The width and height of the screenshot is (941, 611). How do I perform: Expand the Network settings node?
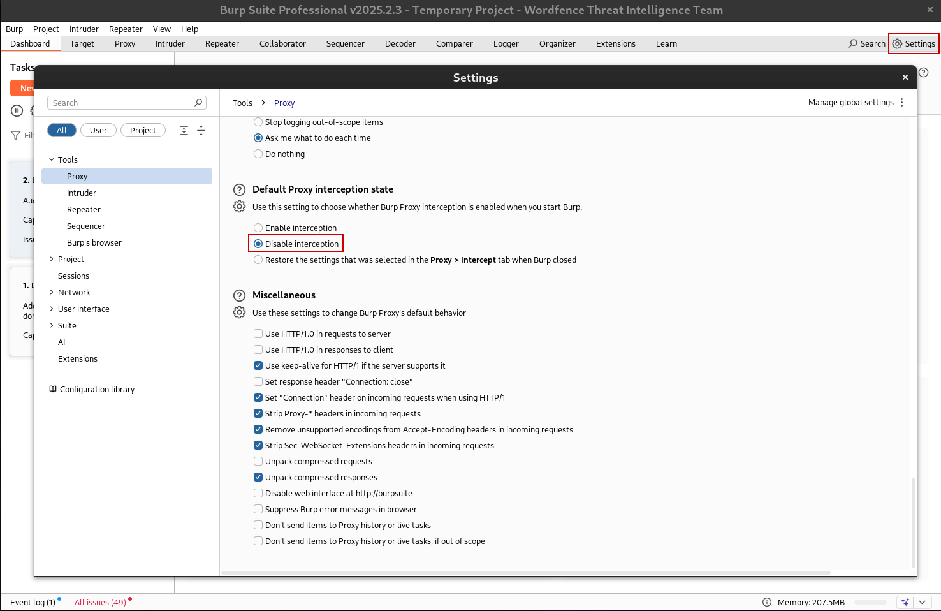pyautogui.click(x=52, y=293)
